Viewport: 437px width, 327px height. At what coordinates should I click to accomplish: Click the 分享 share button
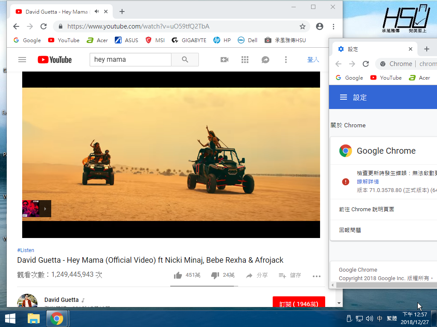click(256, 275)
